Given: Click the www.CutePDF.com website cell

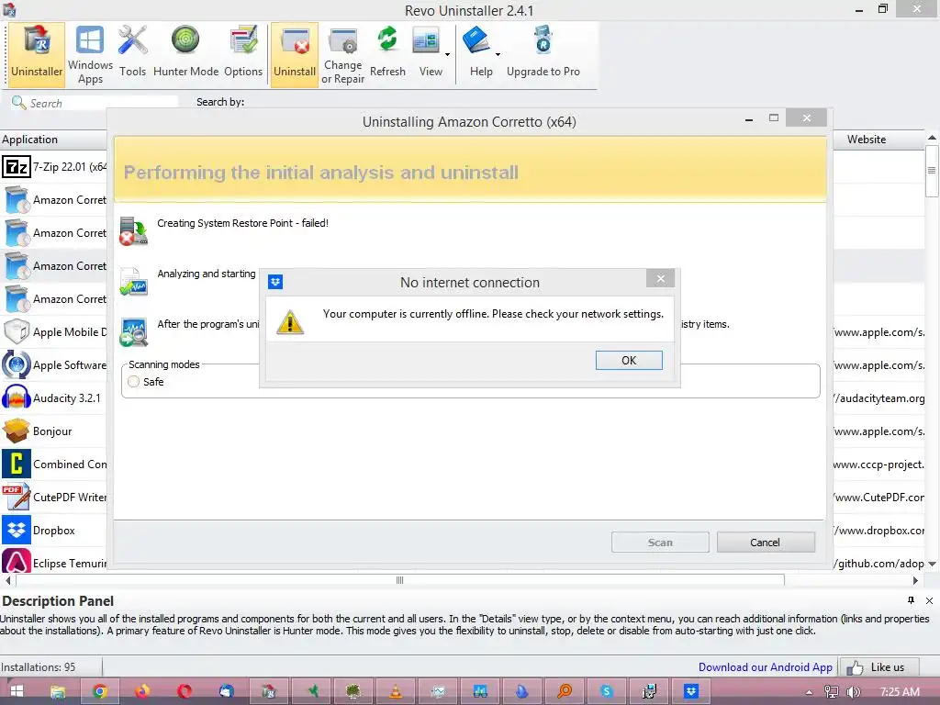Looking at the screenshot, I should click(x=878, y=497).
